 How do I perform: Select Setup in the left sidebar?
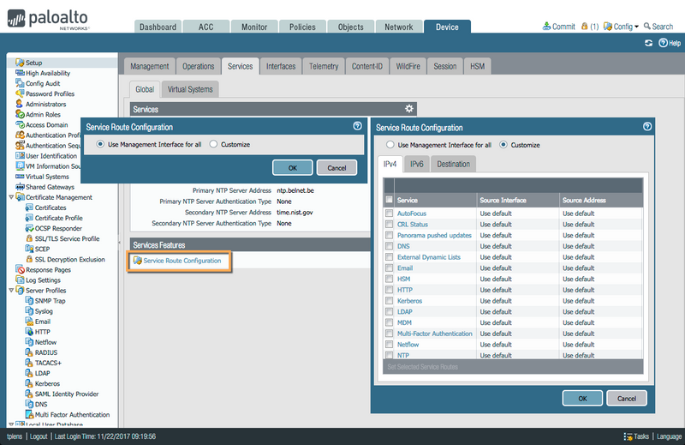pyautogui.click(x=33, y=63)
